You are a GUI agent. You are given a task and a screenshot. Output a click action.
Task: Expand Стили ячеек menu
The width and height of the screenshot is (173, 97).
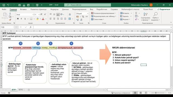[98, 19]
